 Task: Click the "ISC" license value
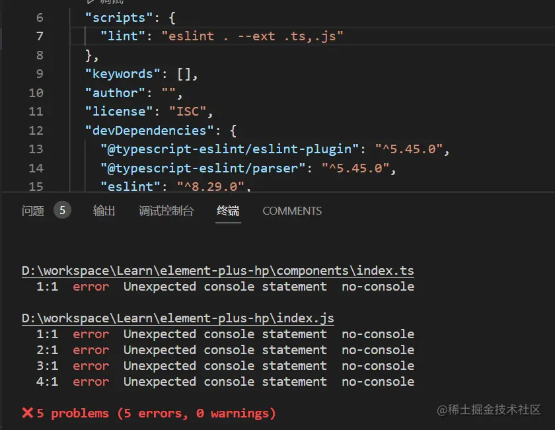188,112
